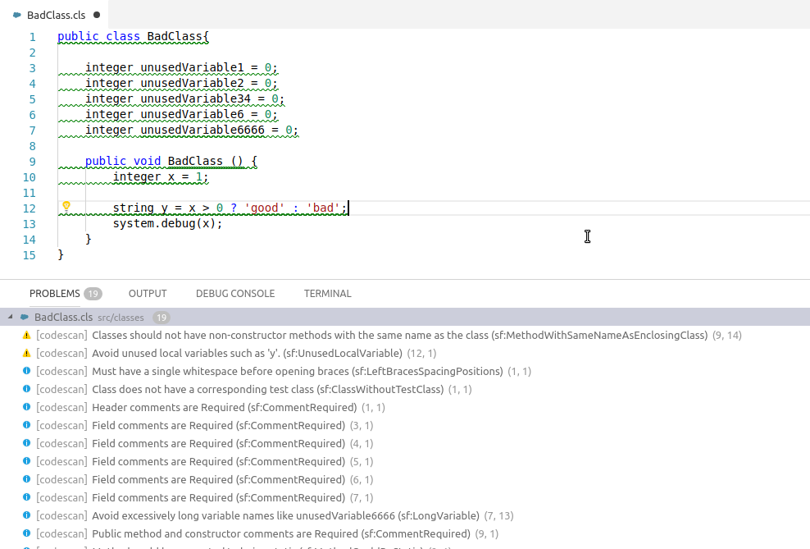Select 'Must have a single whitespace before opening braces'
Image resolution: width=810 pixels, height=549 pixels.
(x=405, y=371)
